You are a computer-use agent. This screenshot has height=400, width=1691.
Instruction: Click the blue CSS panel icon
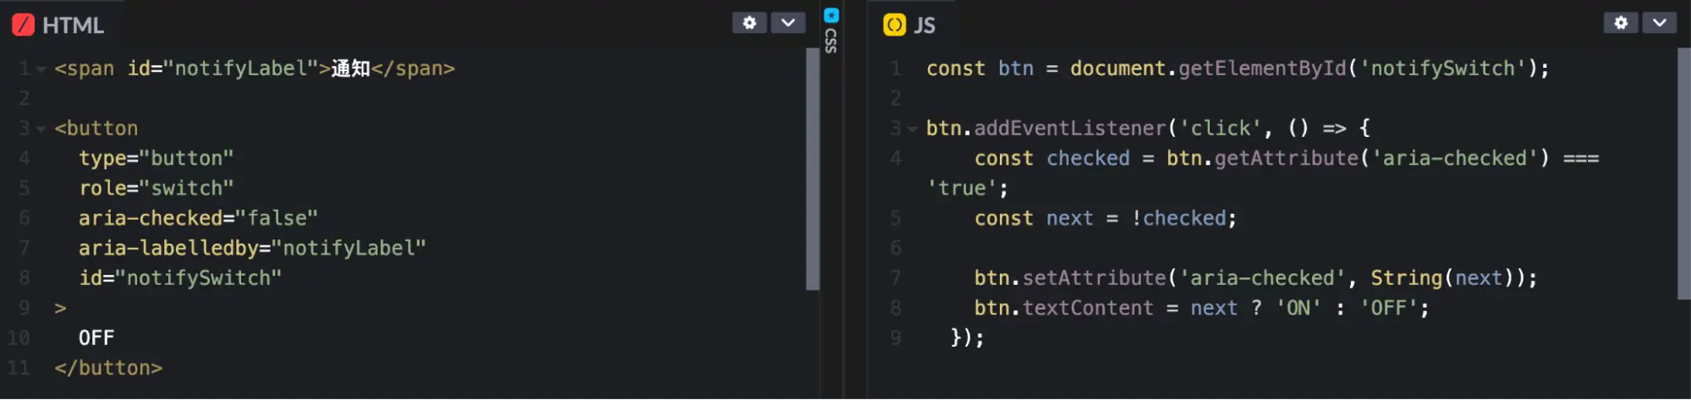[x=831, y=14]
